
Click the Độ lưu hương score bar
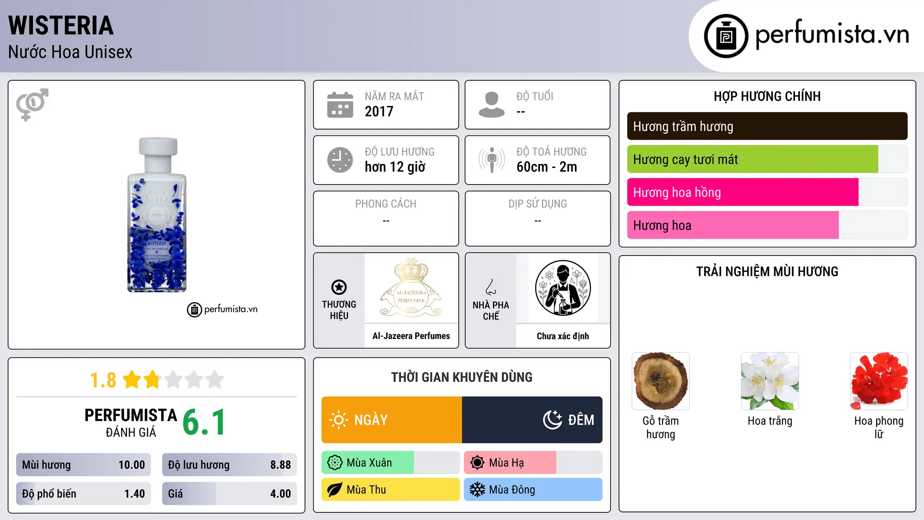pyautogui.click(x=229, y=465)
